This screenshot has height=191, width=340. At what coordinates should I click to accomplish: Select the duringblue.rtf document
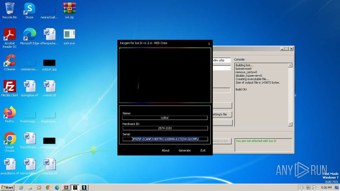coord(29,89)
